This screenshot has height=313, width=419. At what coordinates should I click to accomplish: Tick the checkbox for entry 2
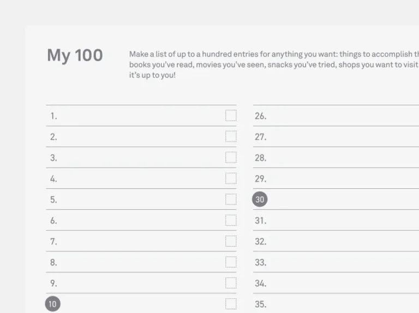click(x=231, y=137)
